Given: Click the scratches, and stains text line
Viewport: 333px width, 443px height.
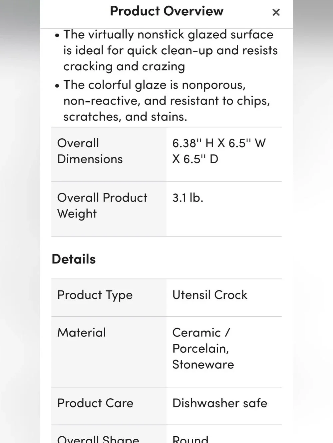Looking at the screenshot, I should [125, 117].
